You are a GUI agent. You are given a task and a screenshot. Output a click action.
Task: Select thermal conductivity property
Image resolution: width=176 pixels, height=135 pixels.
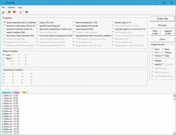click(19, 26)
